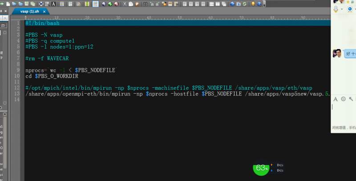Click the '/share/apps/openmpi-eth/bin/mpirun' line
This screenshot has width=356, height=181.
[177, 94]
